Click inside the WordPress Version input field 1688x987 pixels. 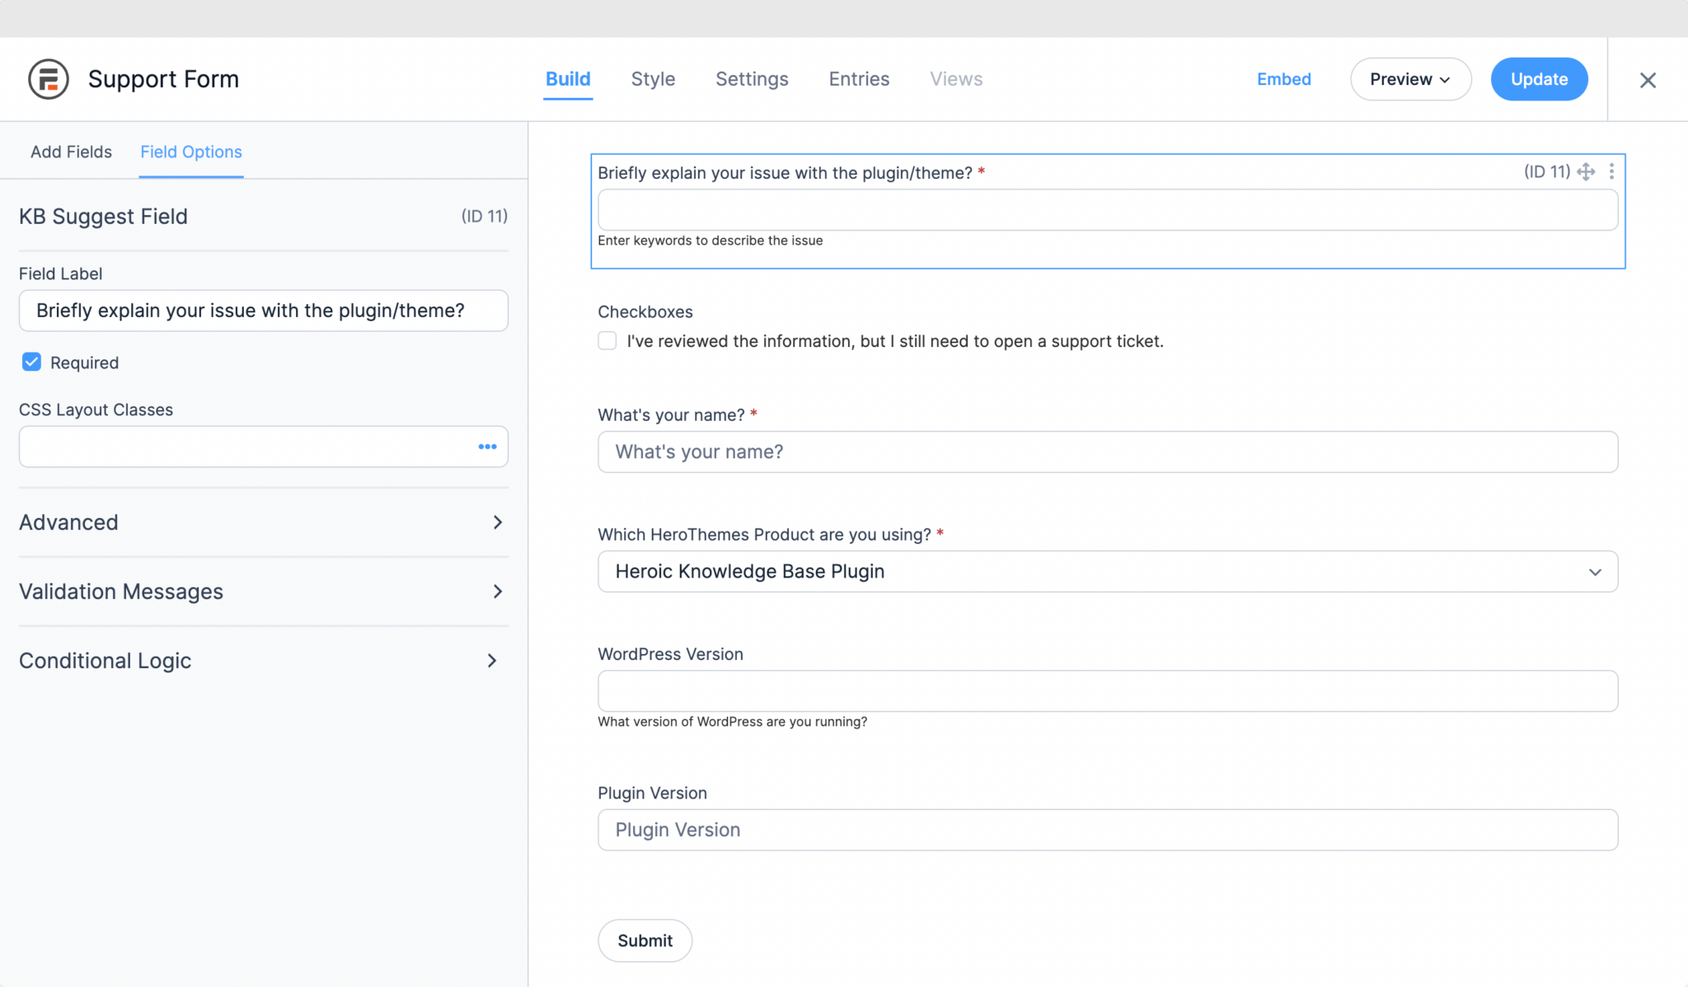coord(1107,691)
